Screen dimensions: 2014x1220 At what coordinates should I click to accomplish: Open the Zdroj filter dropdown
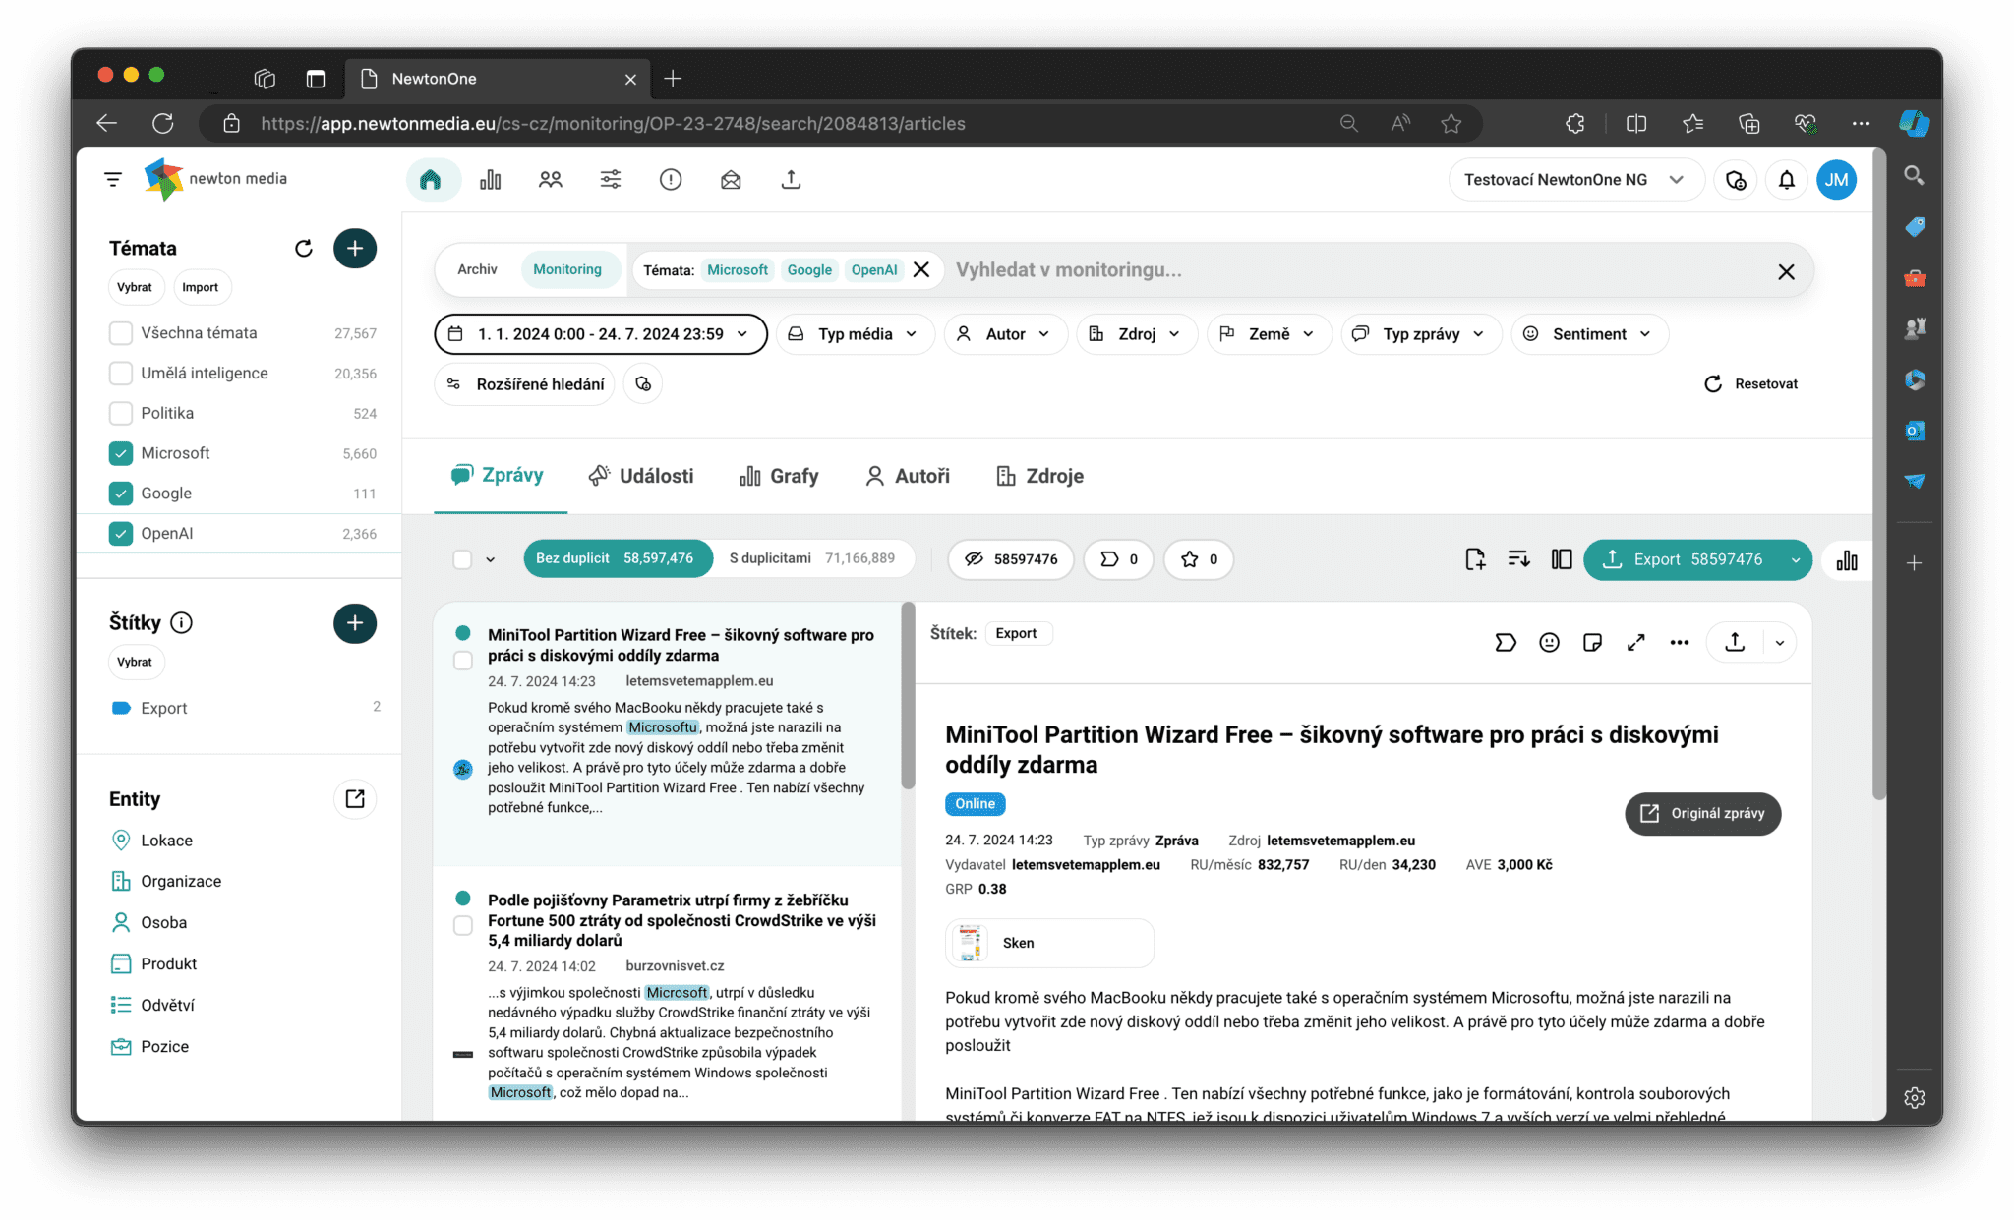(x=1136, y=334)
